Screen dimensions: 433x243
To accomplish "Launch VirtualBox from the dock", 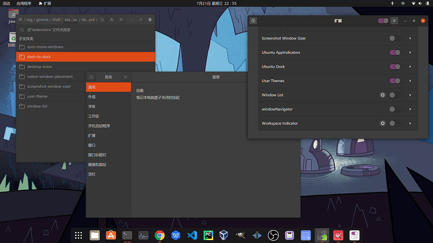I will tap(224, 235).
